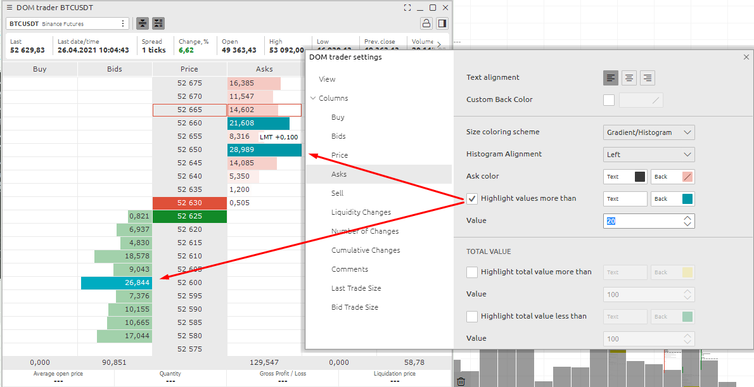Pick the Ask color Back swatch

click(x=687, y=177)
